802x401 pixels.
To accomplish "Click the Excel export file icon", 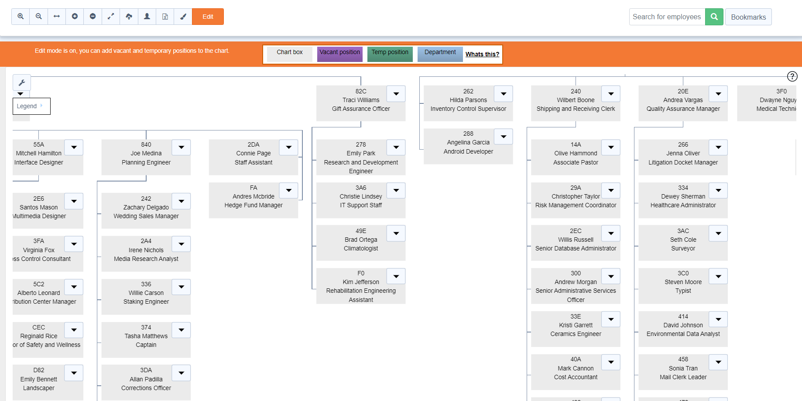I will (165, 17).
